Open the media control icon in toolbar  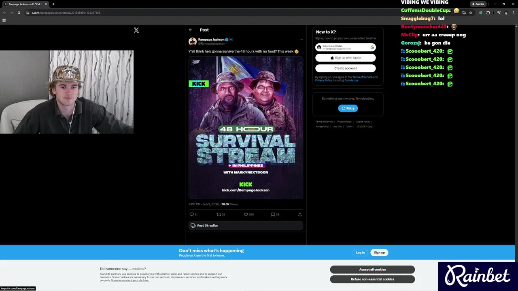pos(499,13)
